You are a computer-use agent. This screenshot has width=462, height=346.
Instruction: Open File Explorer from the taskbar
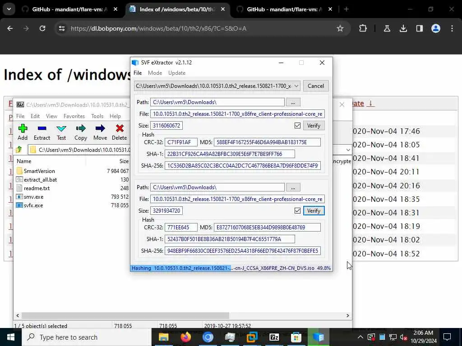(x=163, y=337)
